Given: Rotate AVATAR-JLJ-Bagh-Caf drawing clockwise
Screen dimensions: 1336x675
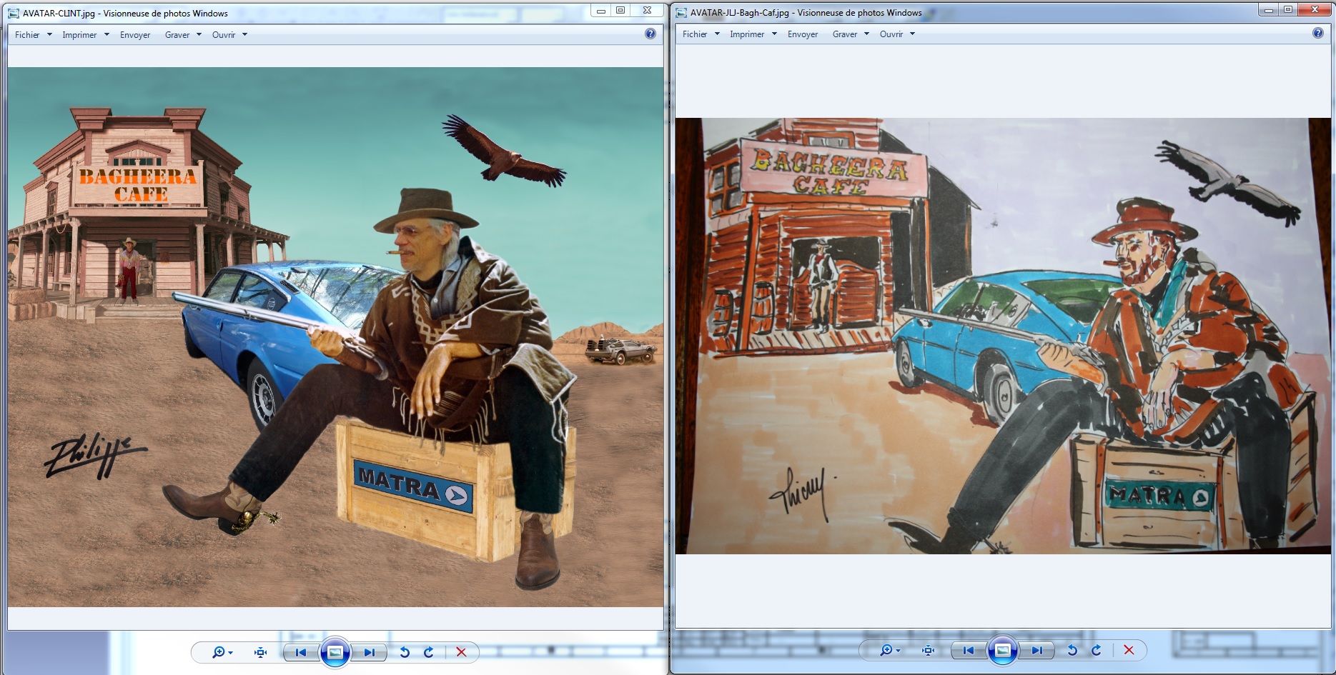Looking at the screenshot, I should pyautogui.click(x=1096, y=650).
